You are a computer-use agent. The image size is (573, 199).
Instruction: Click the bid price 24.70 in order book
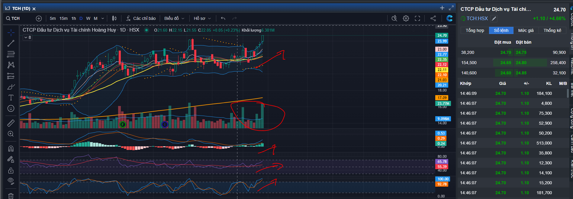click(506, 52)
